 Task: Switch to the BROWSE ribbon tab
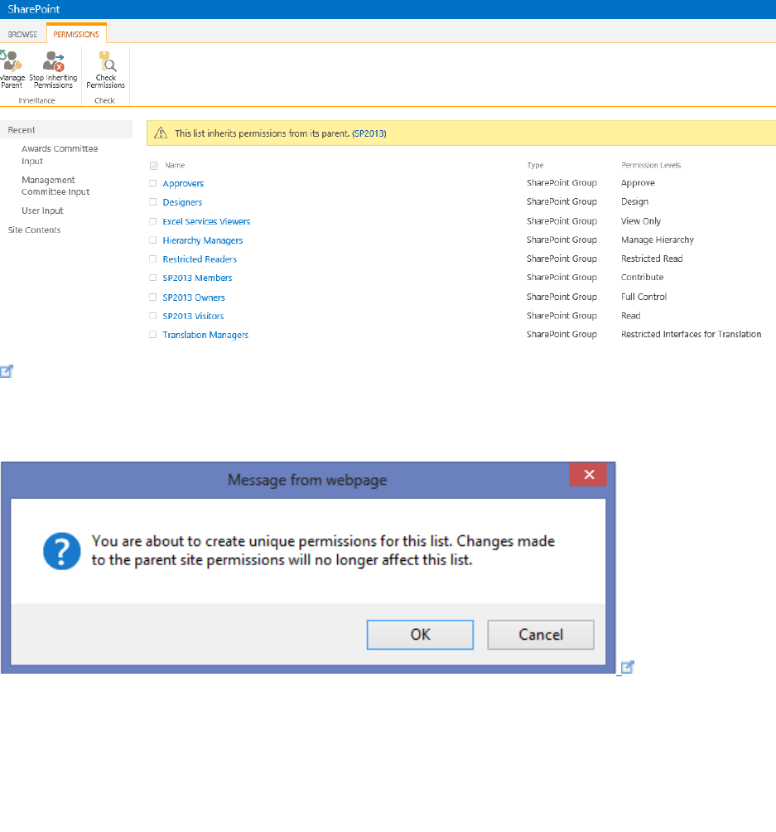(22, 34)
